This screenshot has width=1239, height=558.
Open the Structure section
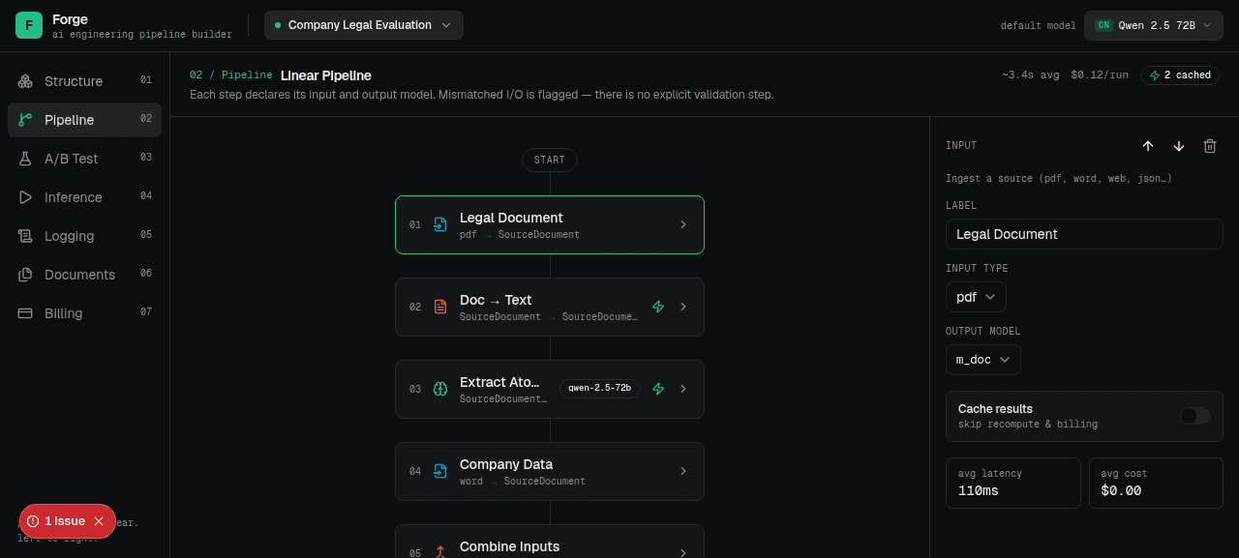coord(84,81)
